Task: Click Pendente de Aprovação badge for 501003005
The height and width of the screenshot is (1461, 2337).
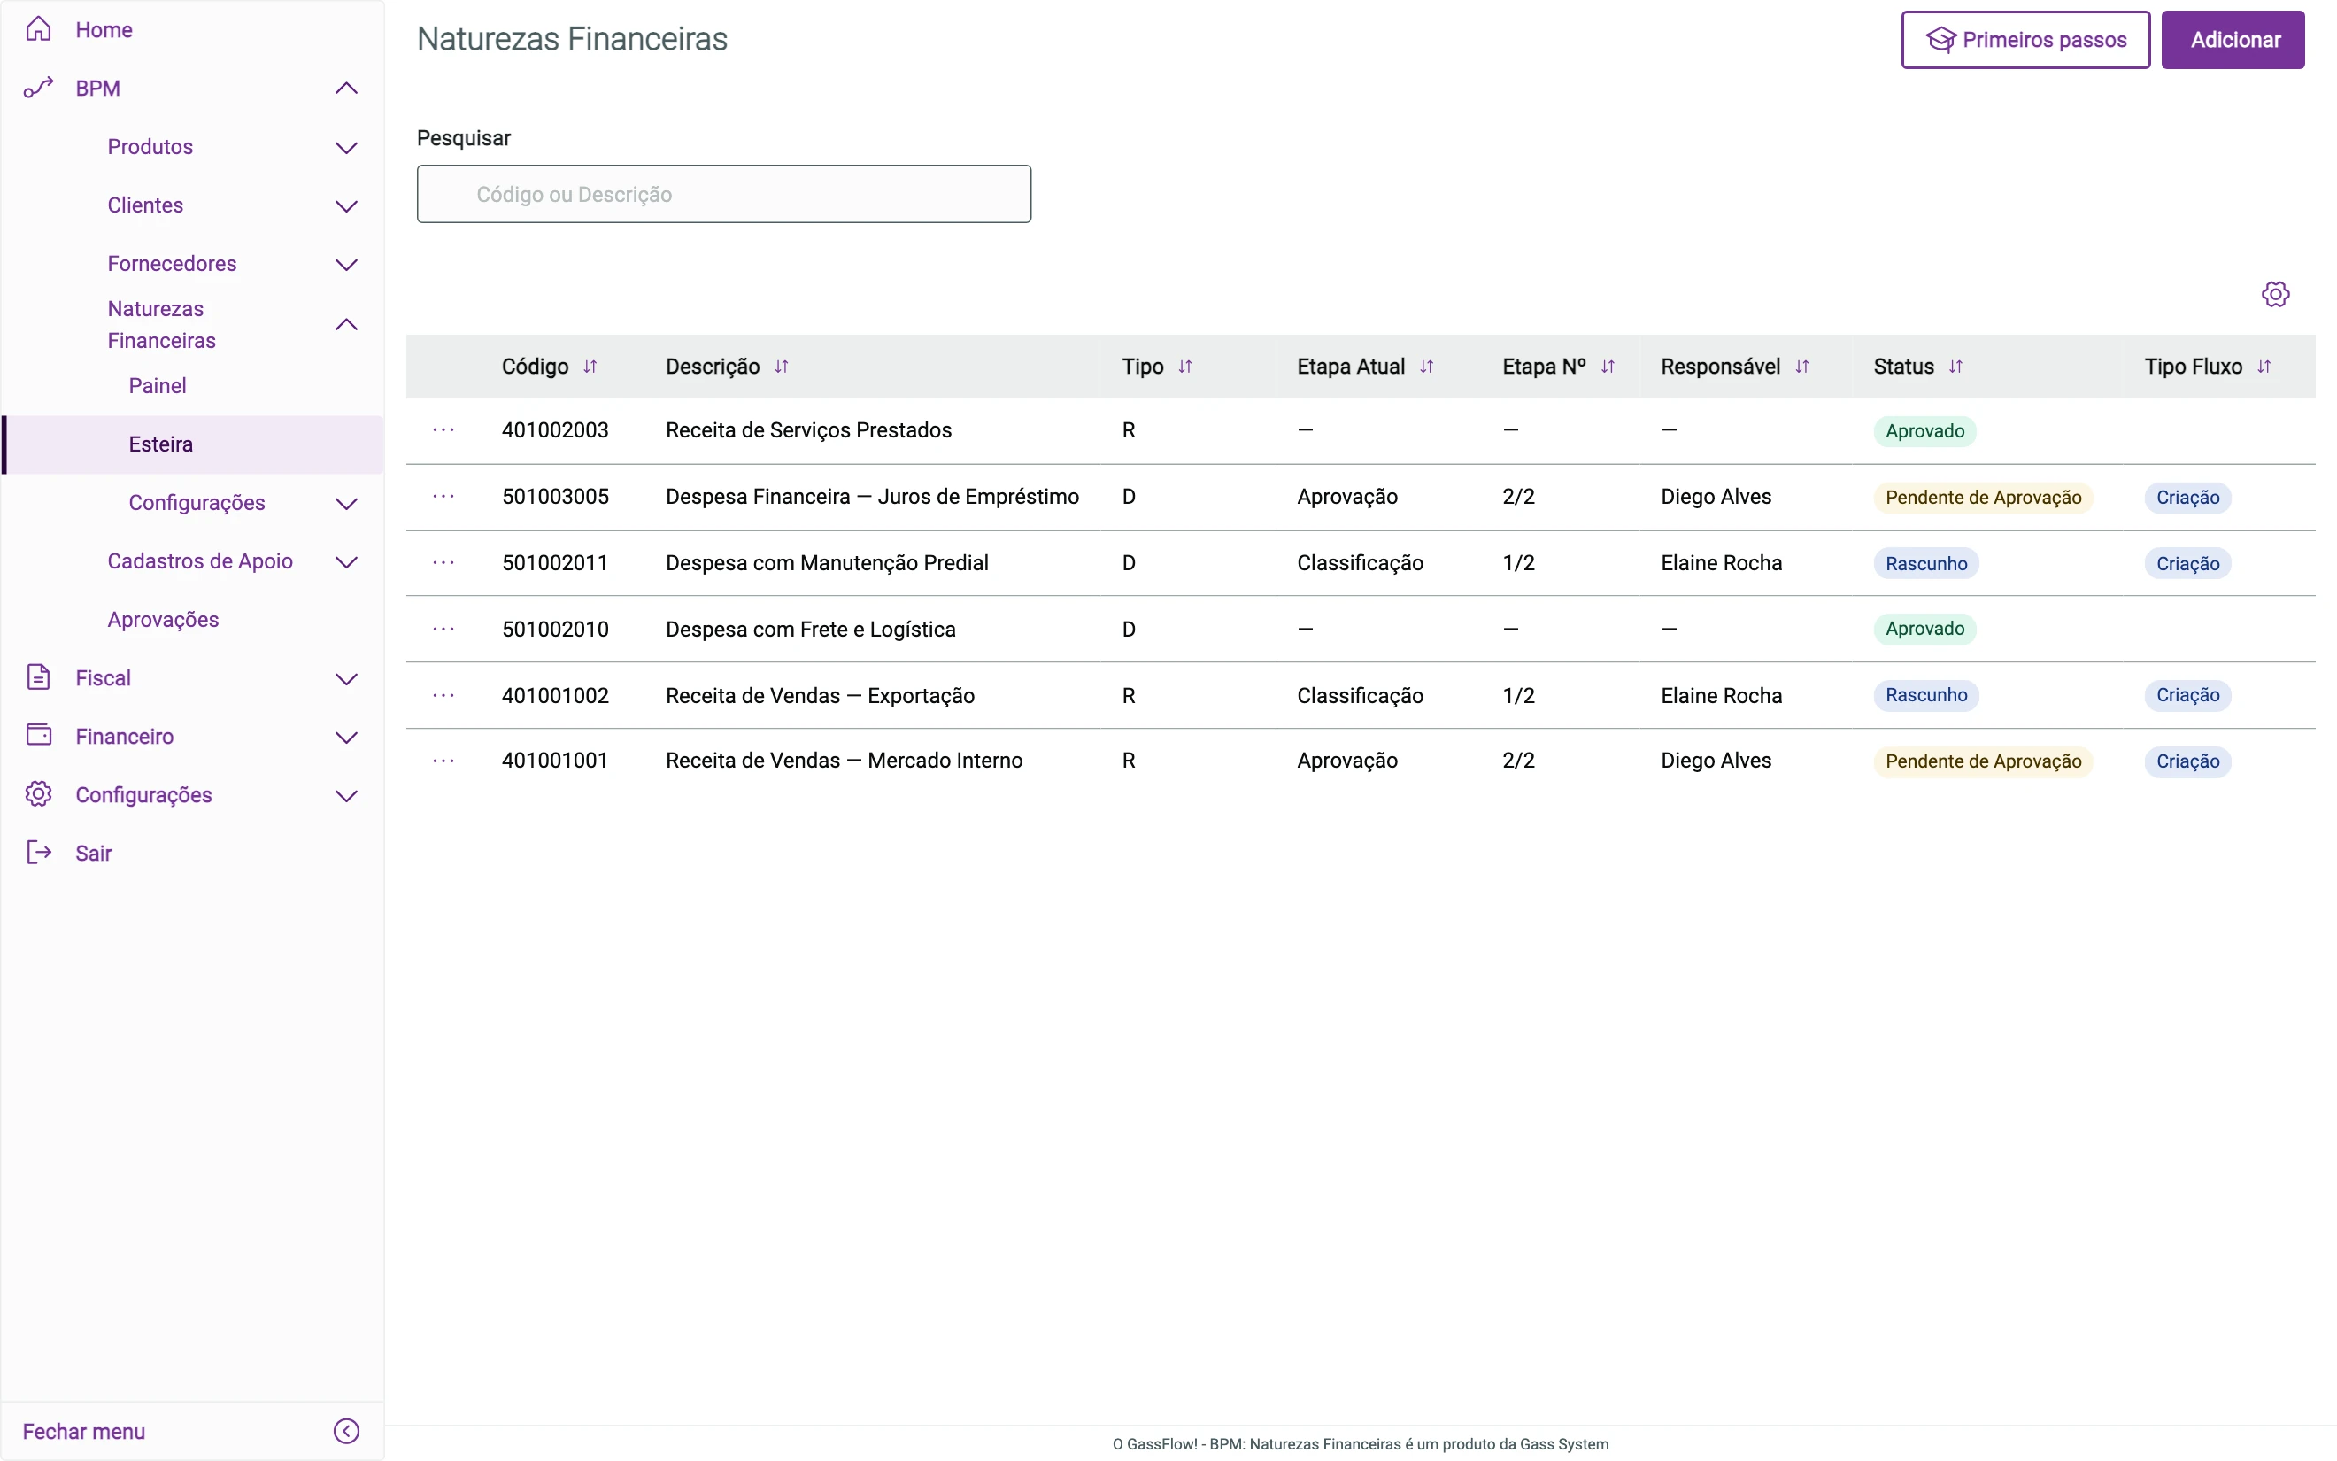Action: (x=1983, y=498)
